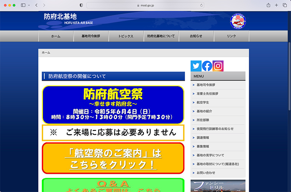Select お問い合わせ in the side MENU
This screenshot has height=192, width=291.
click(218, 173)
